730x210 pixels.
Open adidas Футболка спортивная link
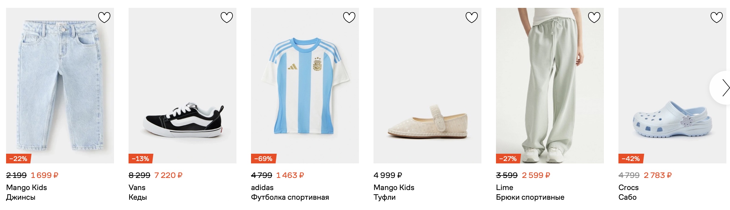tap(290, 192)
